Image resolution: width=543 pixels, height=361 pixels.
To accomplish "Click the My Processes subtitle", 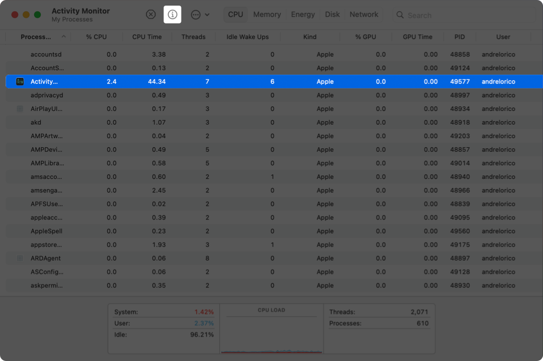I will (72, 19).
